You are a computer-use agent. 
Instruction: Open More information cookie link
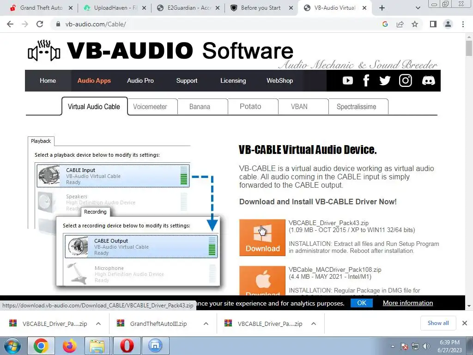(408, 303)
